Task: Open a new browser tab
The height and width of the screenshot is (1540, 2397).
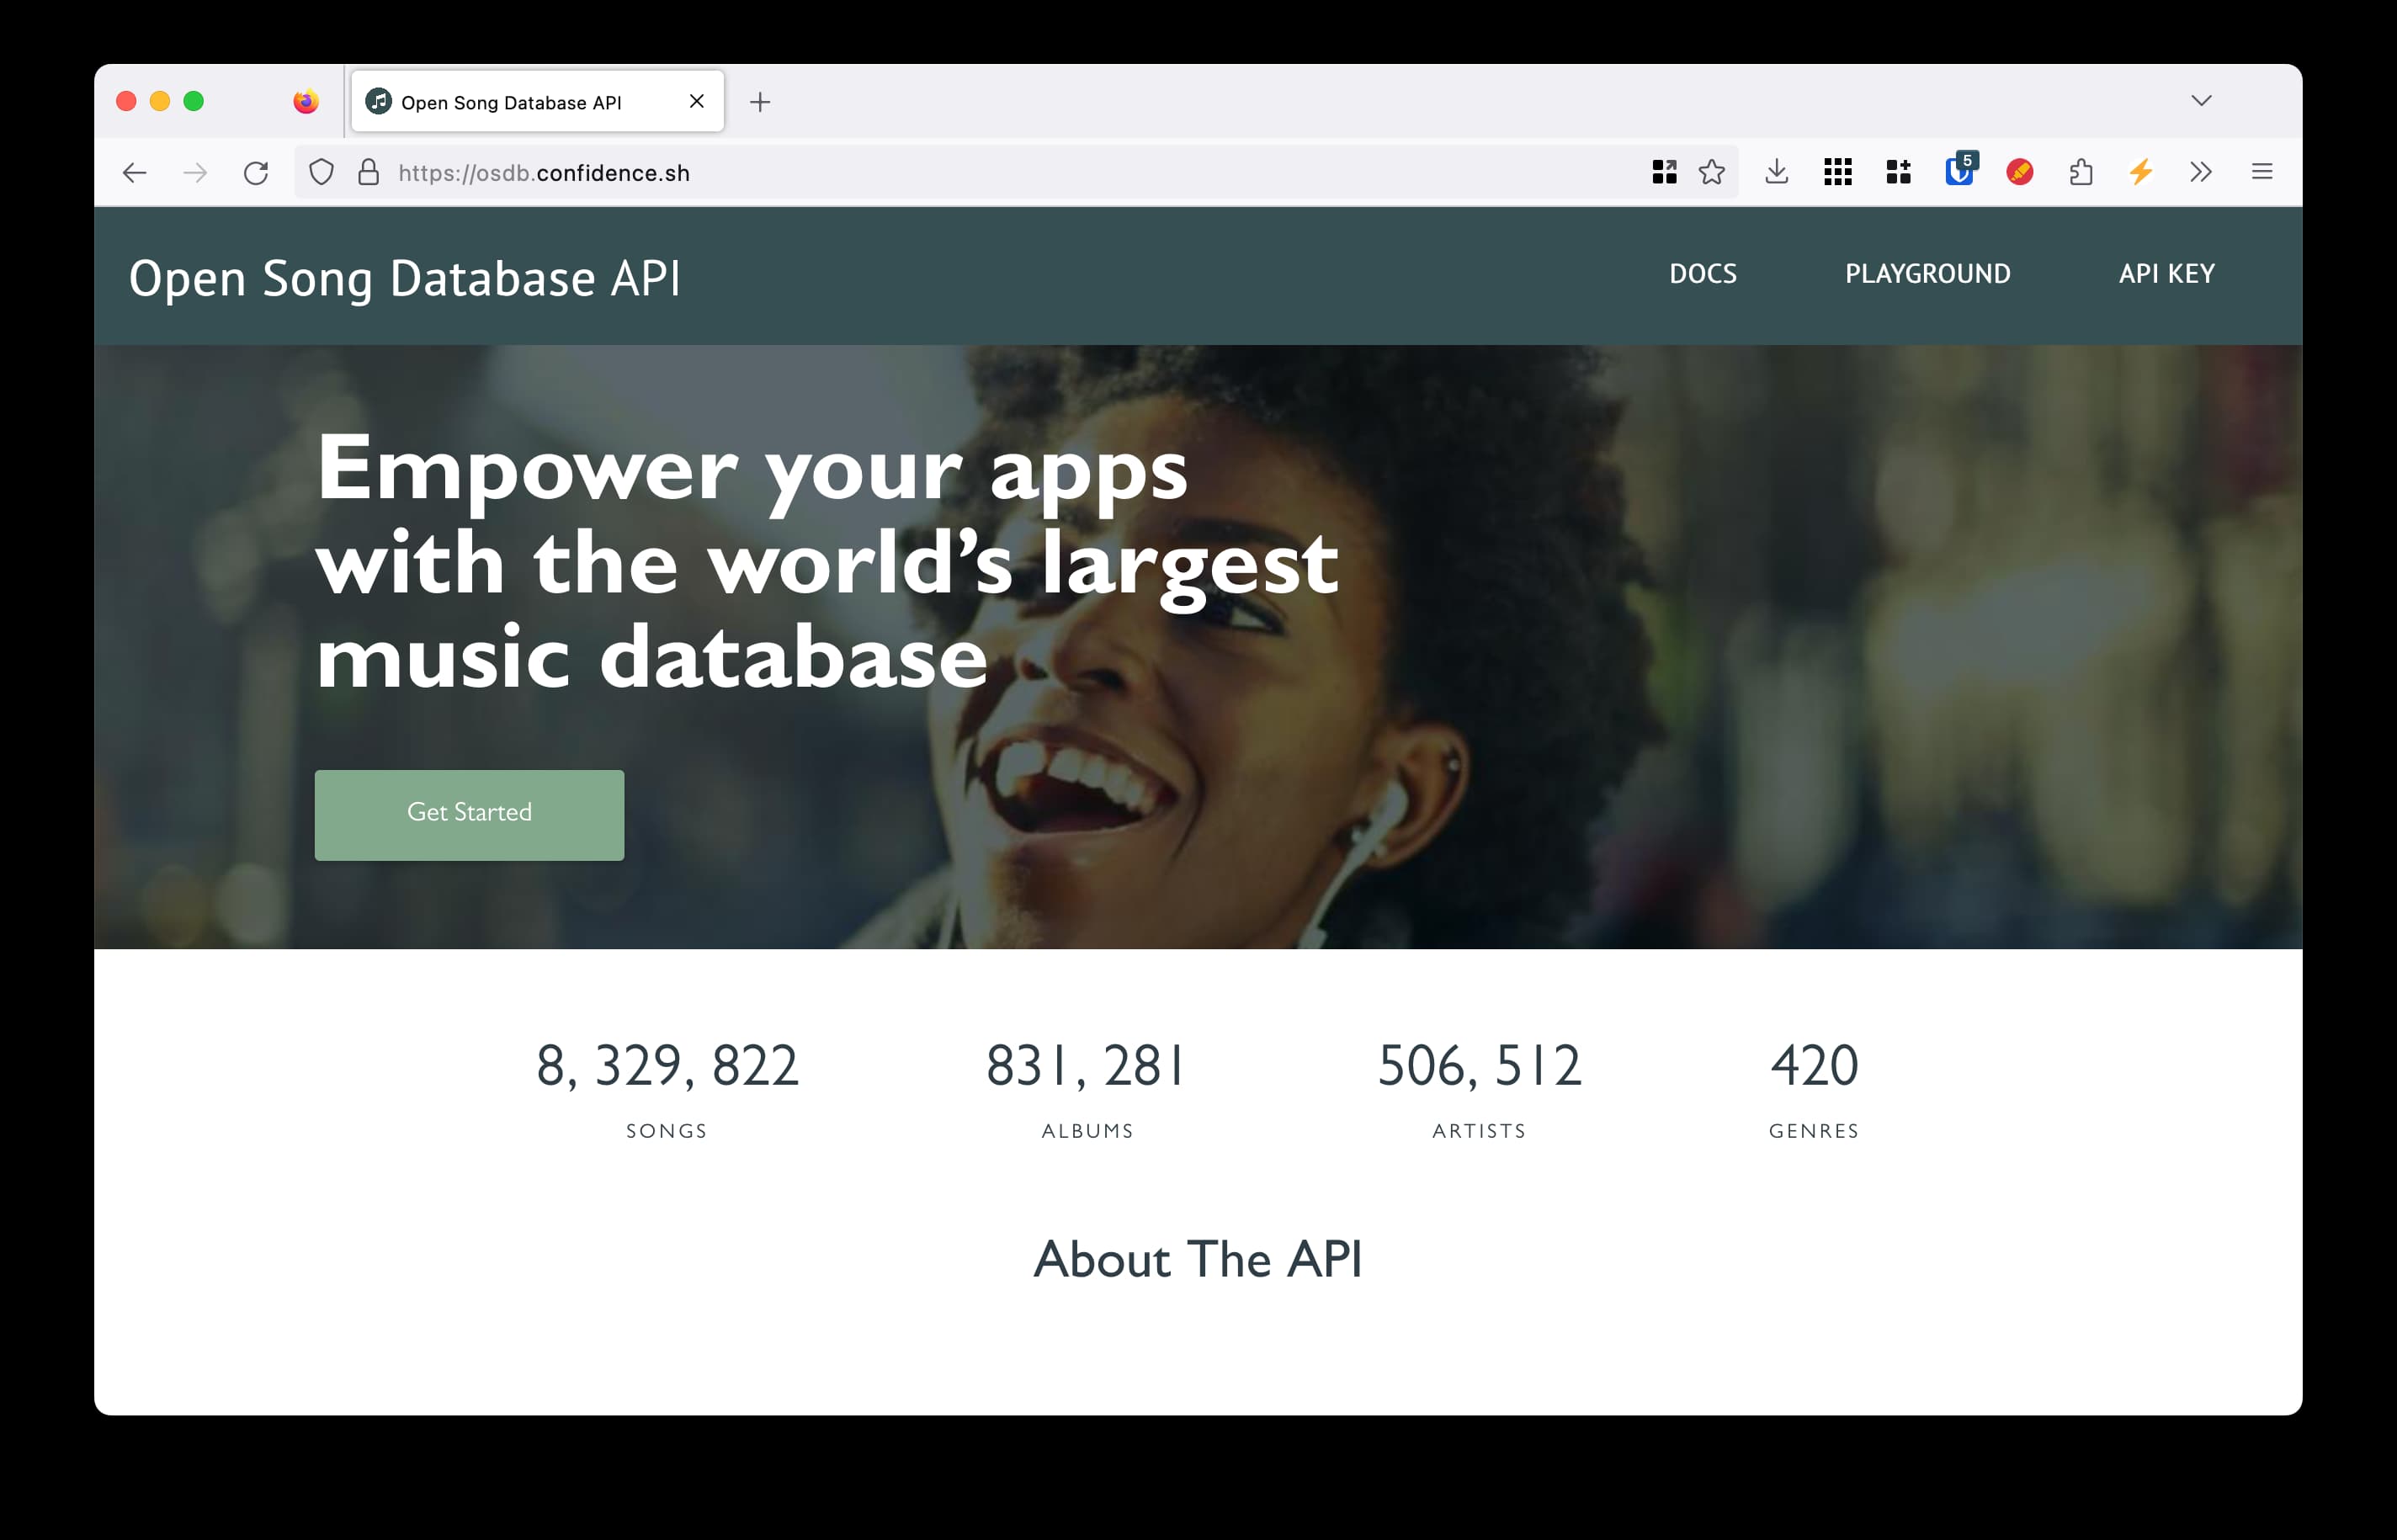Action: click(760, 102)
